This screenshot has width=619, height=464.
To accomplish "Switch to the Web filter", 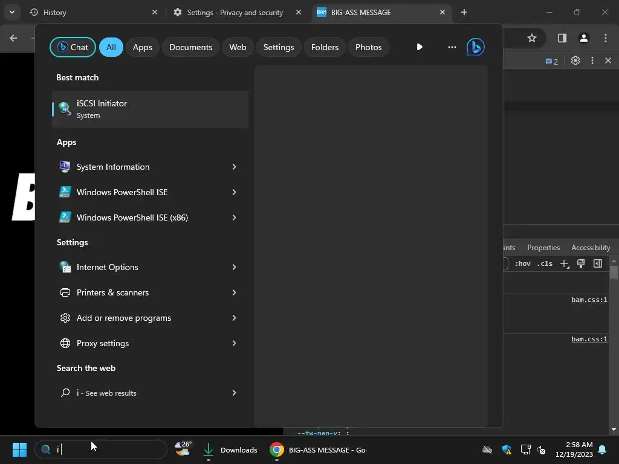I will [238, 47].
